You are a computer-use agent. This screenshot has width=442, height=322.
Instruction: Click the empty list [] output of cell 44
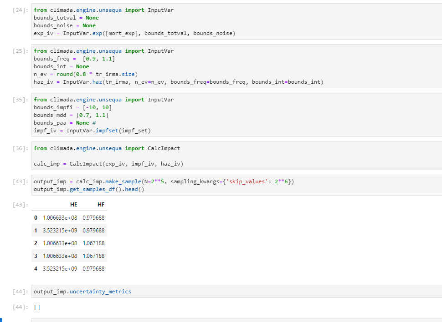coord(37,307)
